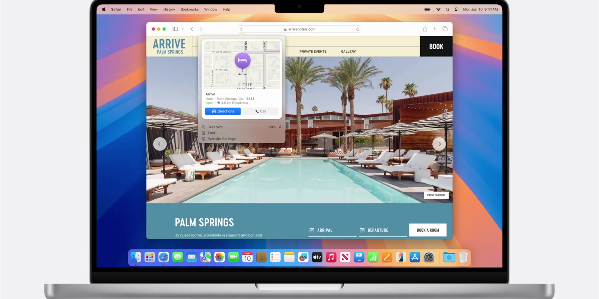Click the Wi-Fi status icon
Image resolution: width=599 pixels, height=299 pixels.
[x=438, y=9]
